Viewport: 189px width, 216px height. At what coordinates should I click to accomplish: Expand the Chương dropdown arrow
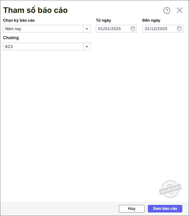pyautogui.click(x=87, y=46)
